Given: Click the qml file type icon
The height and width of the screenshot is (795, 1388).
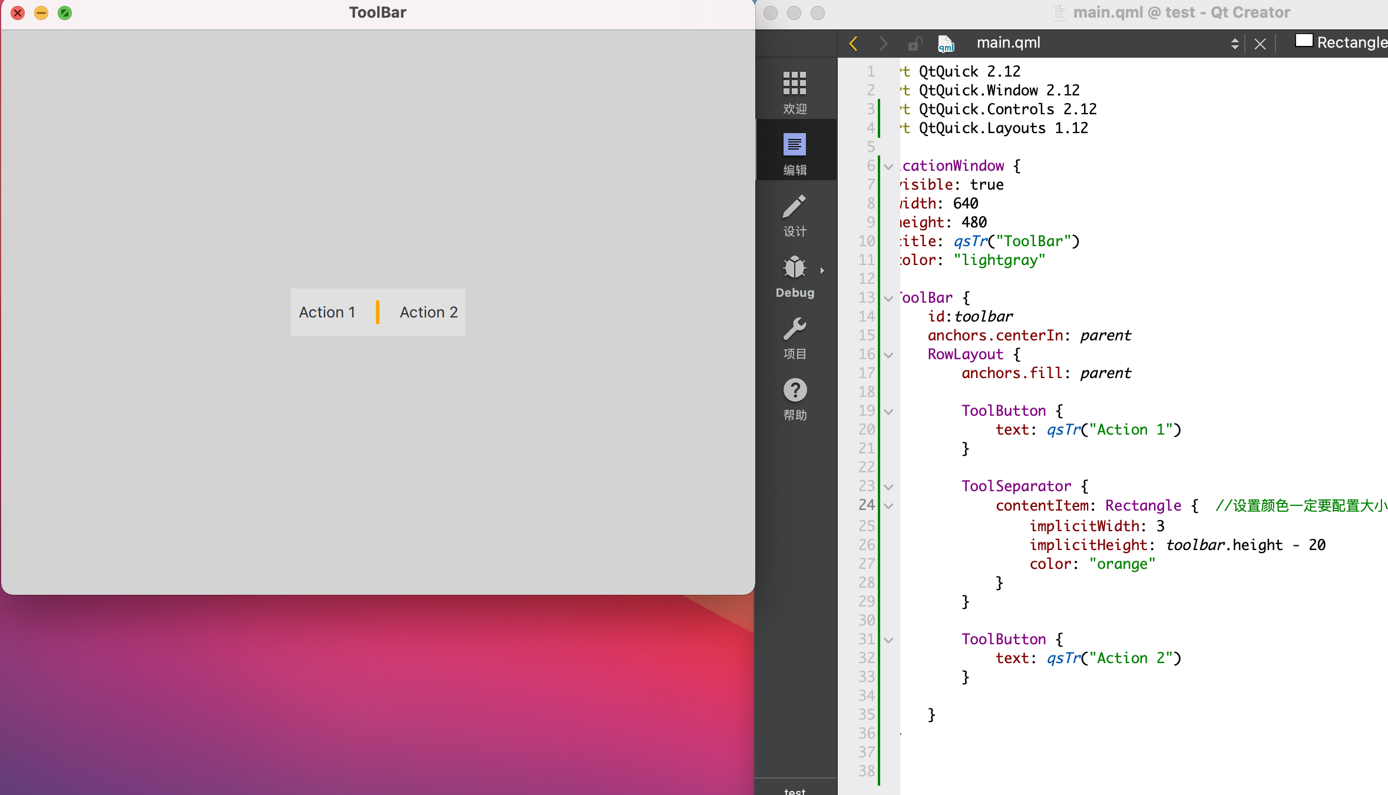Looking at the screenshot, I should point(946,43).
